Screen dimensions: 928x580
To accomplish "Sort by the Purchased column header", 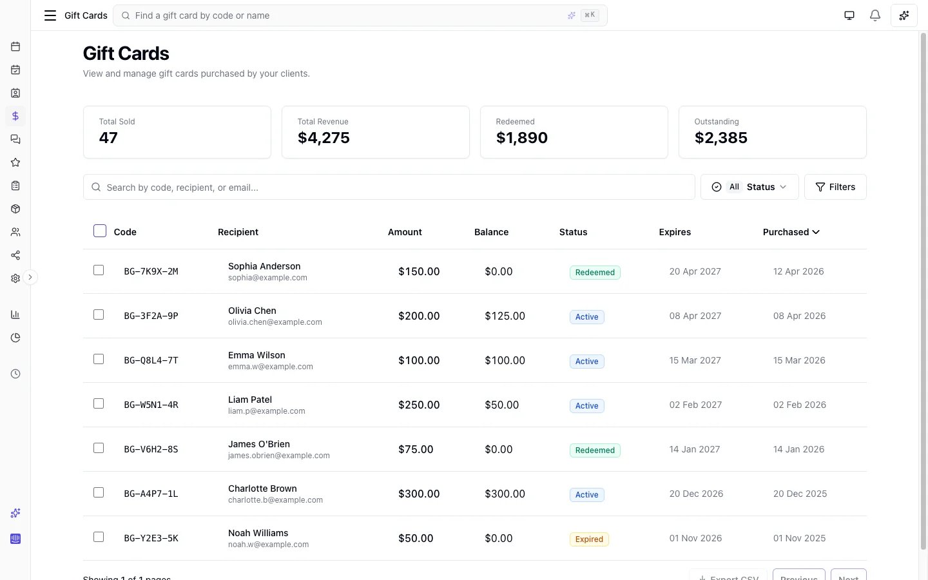I will pyautogui.click(x=791, y=232).
